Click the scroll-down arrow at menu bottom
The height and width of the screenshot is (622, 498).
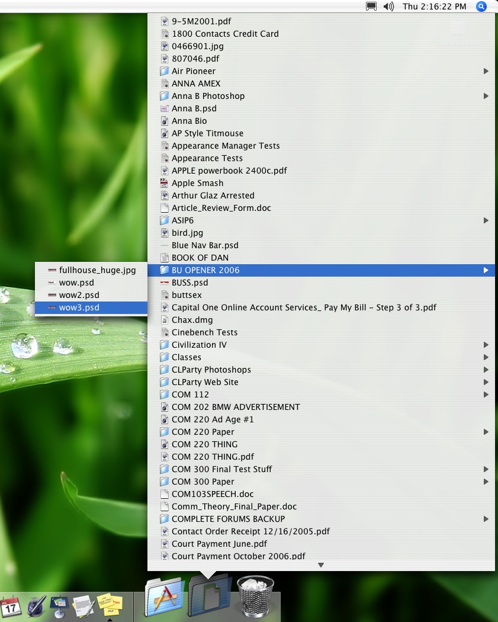pyautogui.click(x=321, y=565)
